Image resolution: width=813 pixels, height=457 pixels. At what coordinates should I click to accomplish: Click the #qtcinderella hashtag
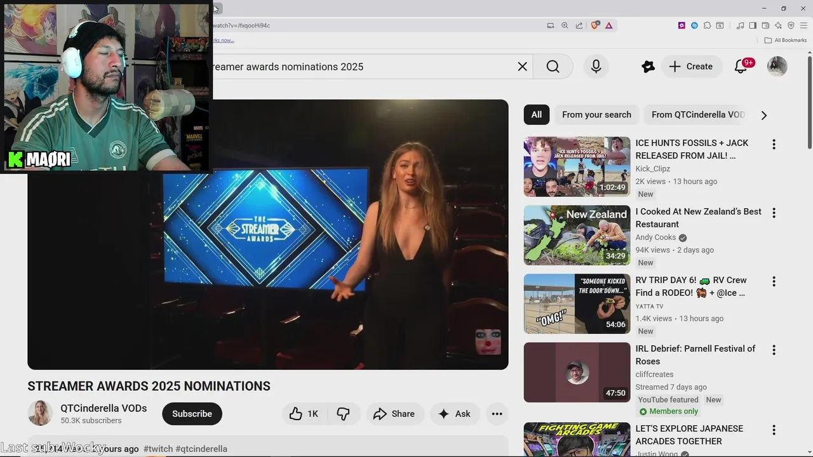(201, 449)
